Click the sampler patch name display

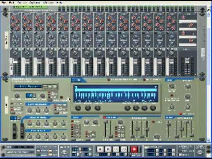(28, 87)
